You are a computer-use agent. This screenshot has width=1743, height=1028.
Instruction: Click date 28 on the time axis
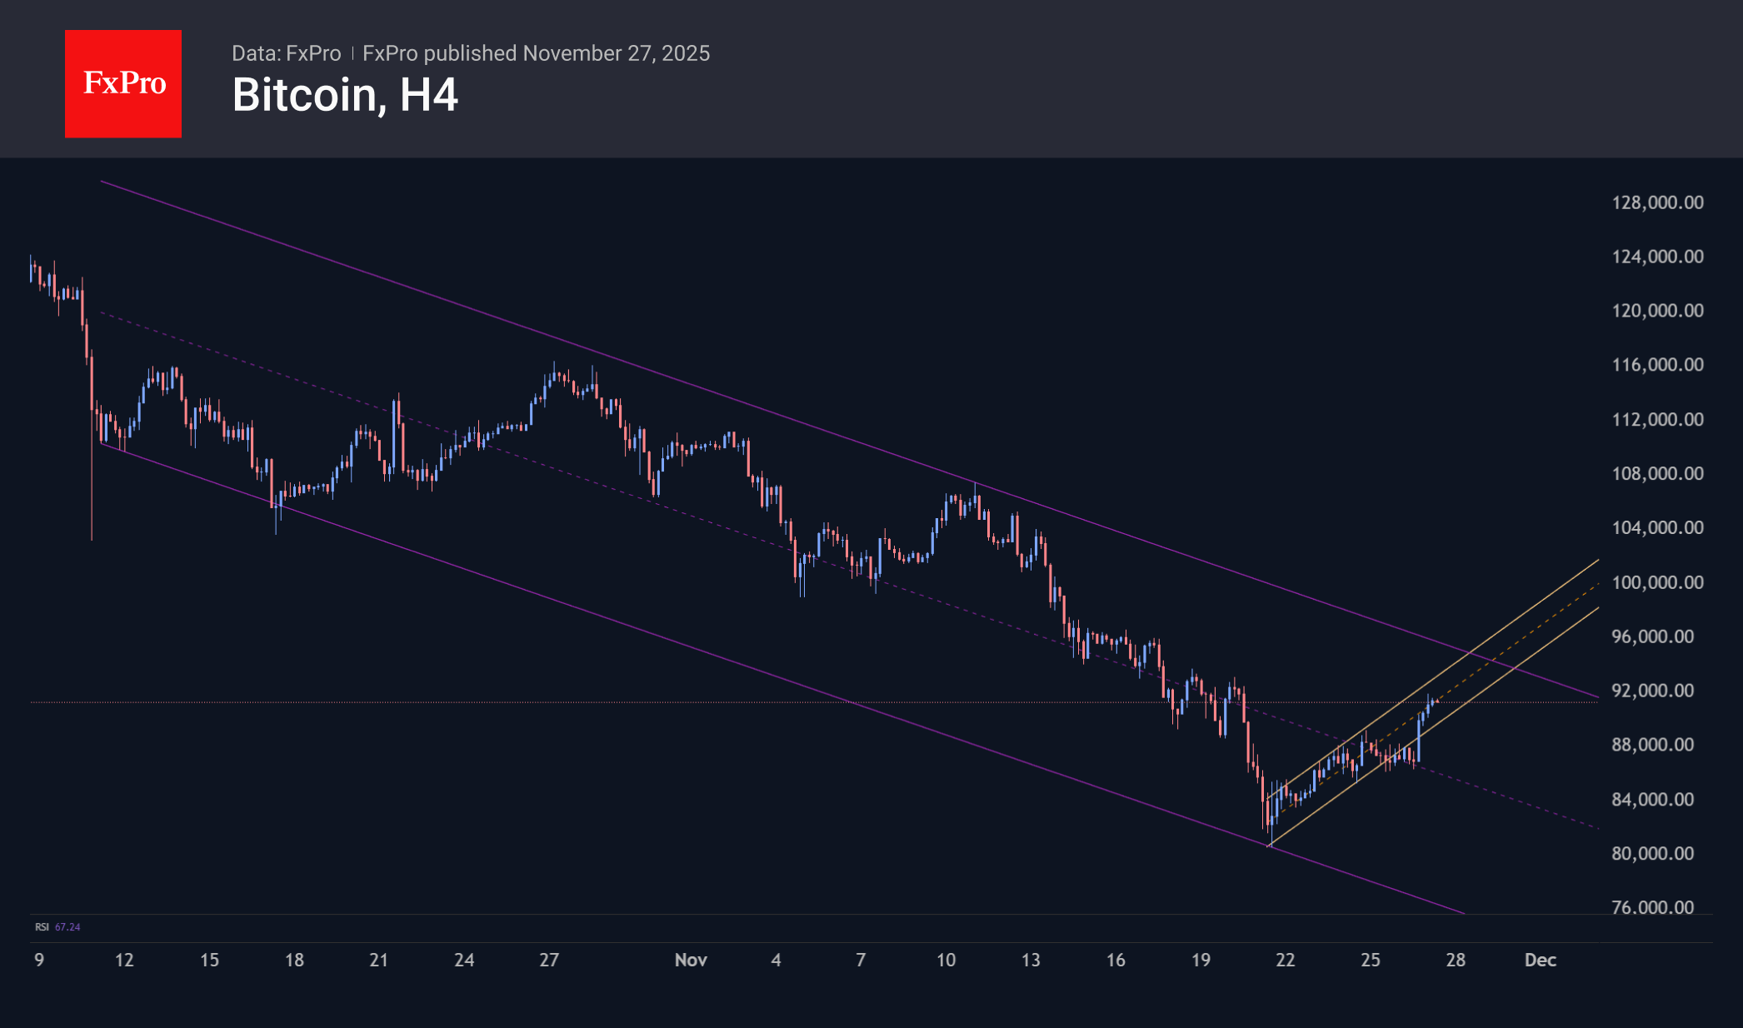pos(1455,960)
